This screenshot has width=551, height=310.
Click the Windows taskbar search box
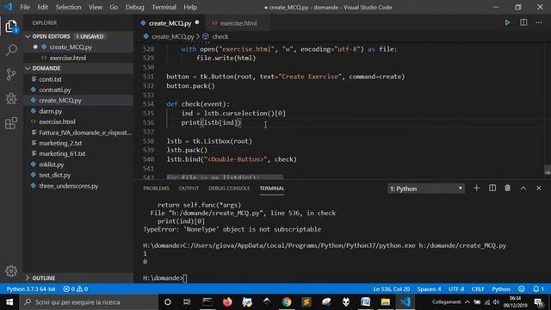point(89,302)
